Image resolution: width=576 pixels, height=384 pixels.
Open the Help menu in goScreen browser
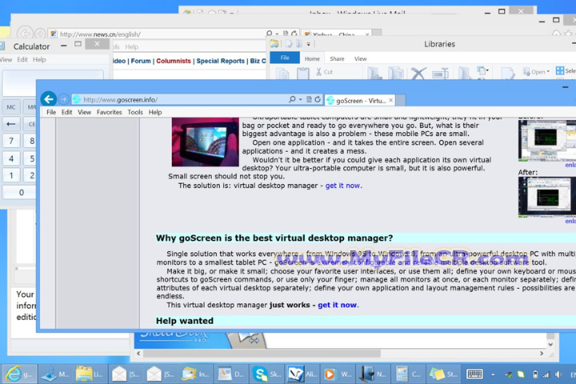[x=155, y=112]
